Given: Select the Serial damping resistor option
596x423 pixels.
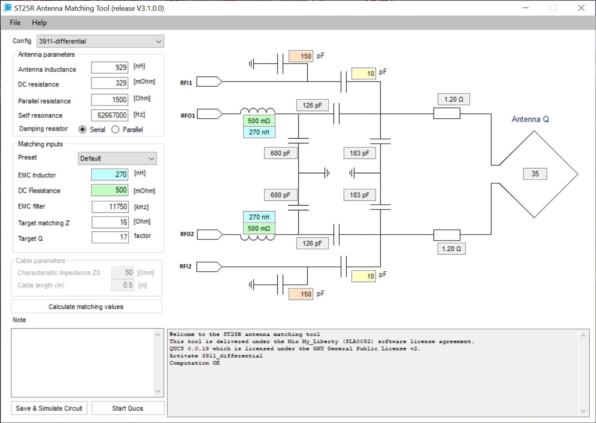Looking at the screenshot, I should coord(92,129).
